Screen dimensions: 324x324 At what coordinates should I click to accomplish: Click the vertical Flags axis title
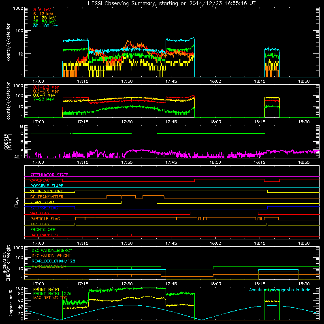tap(17, 202)
